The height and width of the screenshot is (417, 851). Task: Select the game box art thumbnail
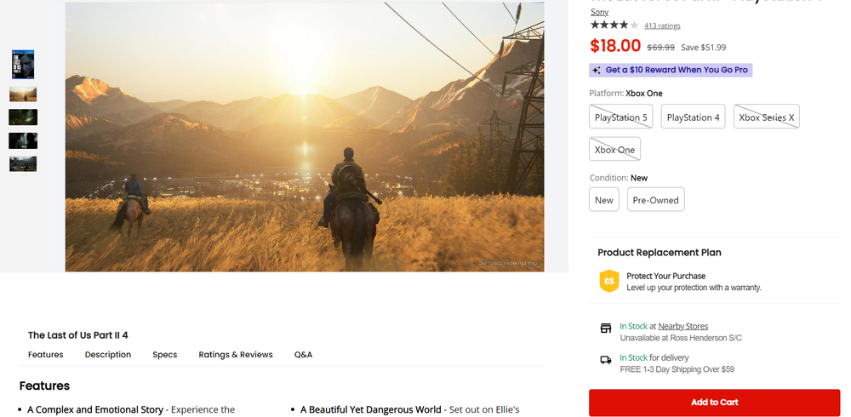[23, 65]
